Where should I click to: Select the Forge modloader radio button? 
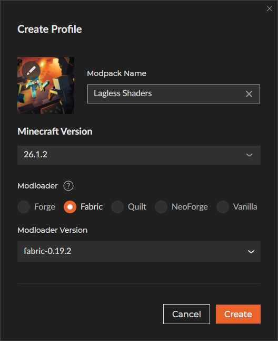pyautogui.click(x=24, y=207)
